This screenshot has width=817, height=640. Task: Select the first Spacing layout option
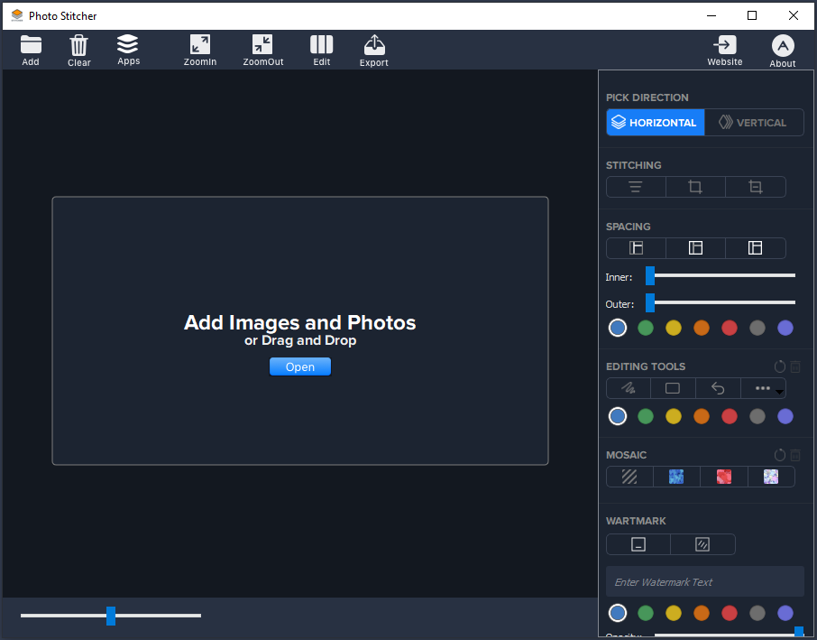click(636, 248)
